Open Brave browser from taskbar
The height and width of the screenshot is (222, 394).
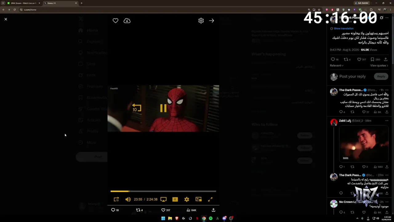177,218
